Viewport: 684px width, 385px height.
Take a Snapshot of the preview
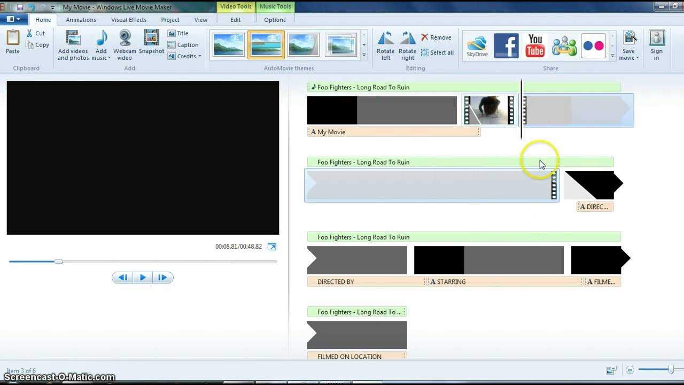[x=151, y=42]
